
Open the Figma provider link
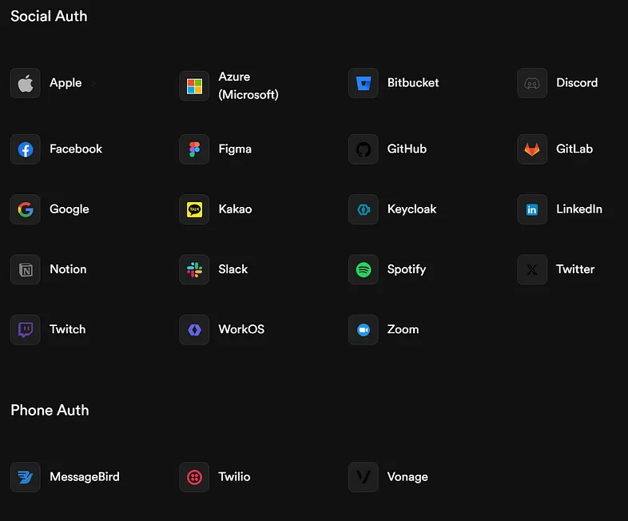click(235, 149)
